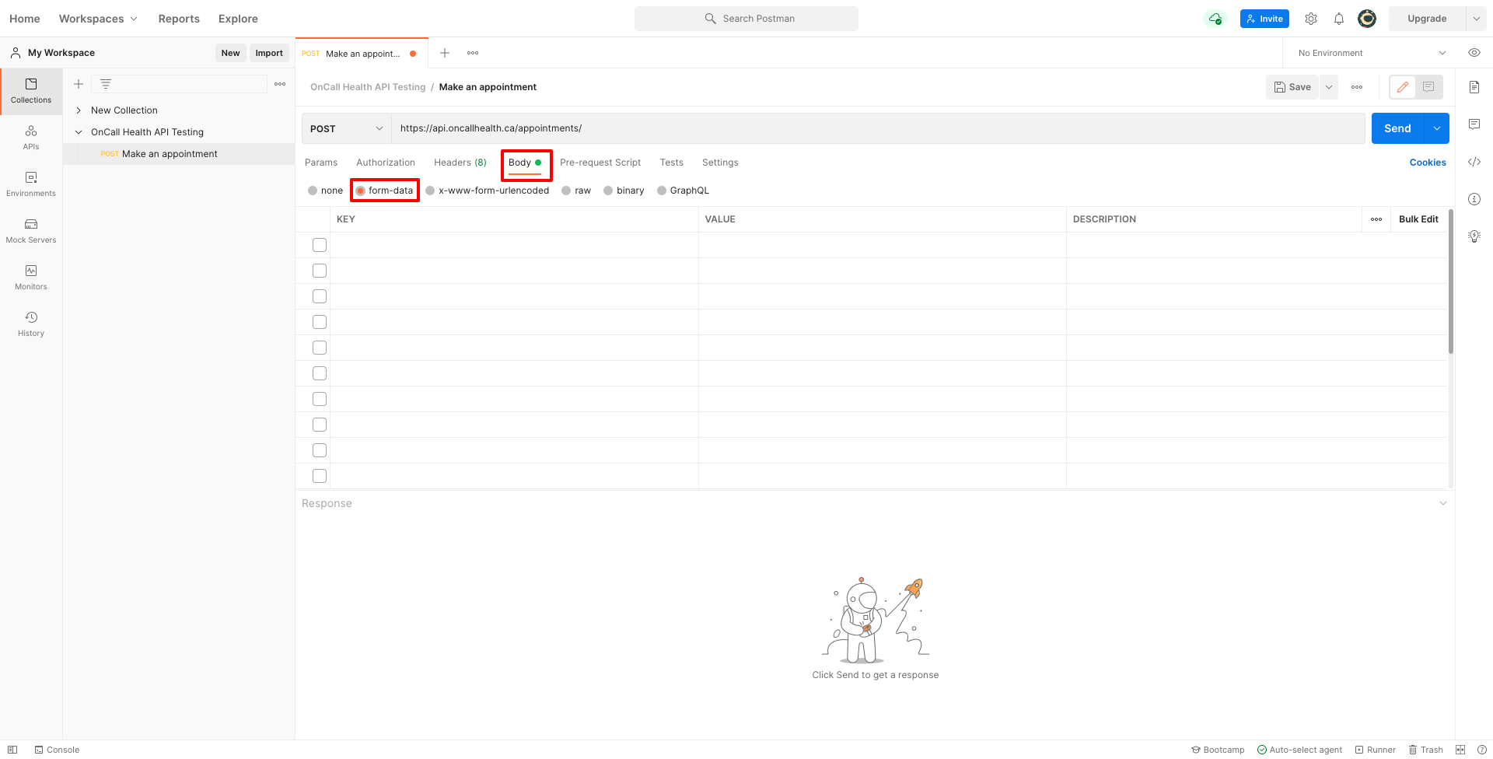The height and width of the screenshot is (759, 1493).
Task: Open request more actions beside Save
Action: pyautogui.click(x=1357, y=87)
